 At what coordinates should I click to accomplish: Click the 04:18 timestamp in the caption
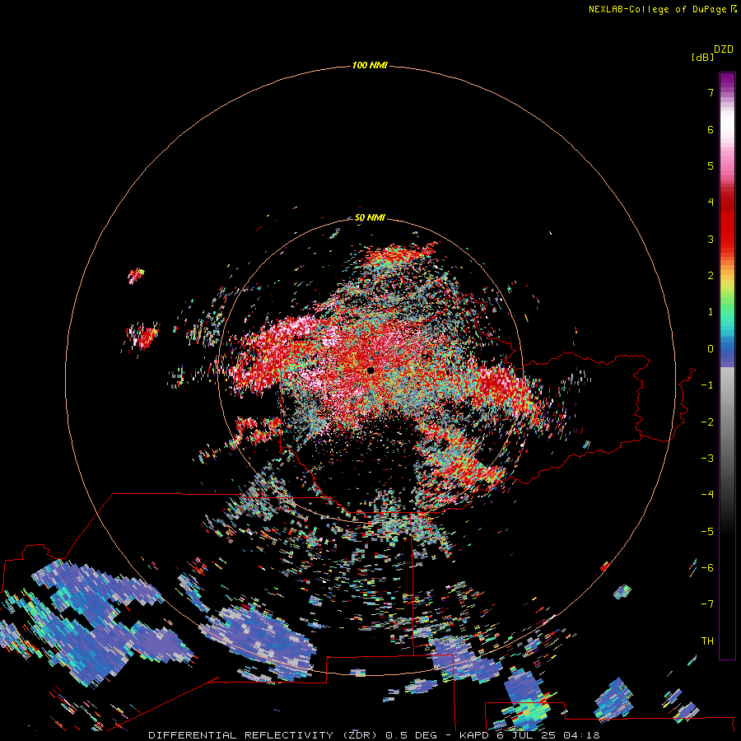(581, 735)
